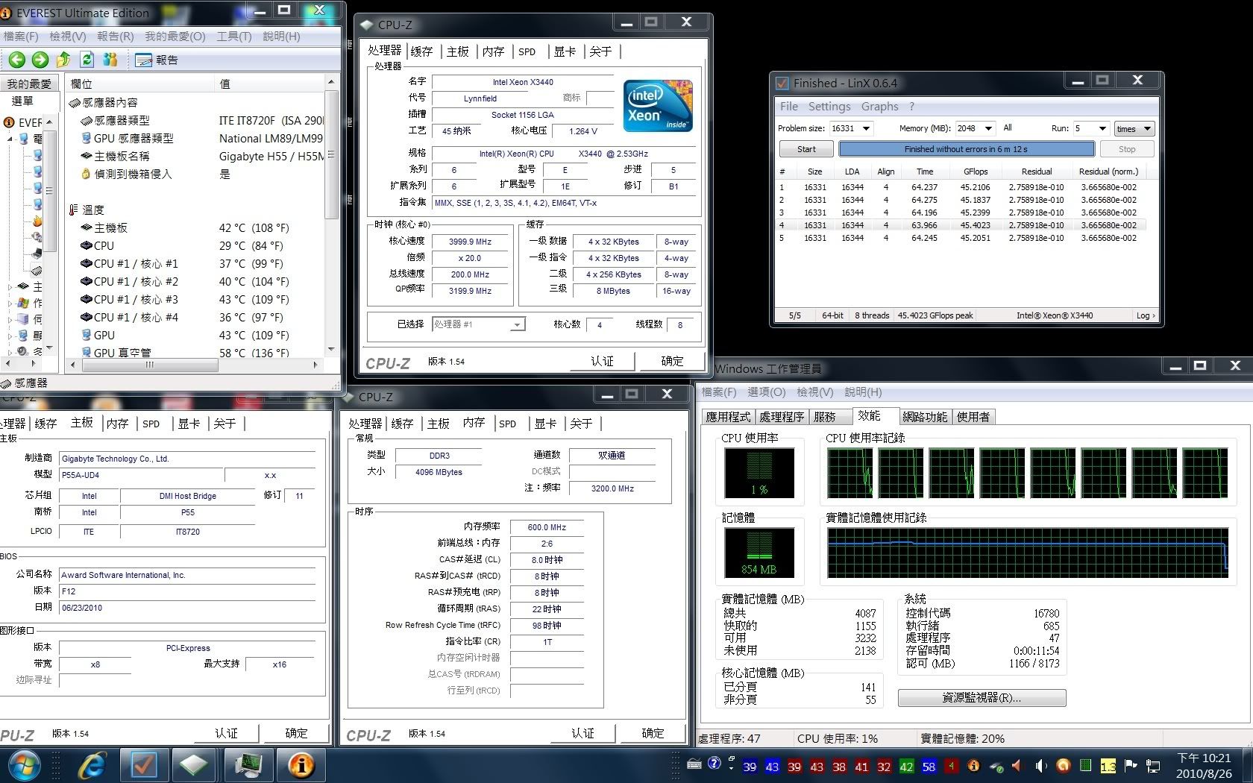Open the Action Center flag icon
This screenshot has height=783, width=1253.
(x=1131, y=766)
